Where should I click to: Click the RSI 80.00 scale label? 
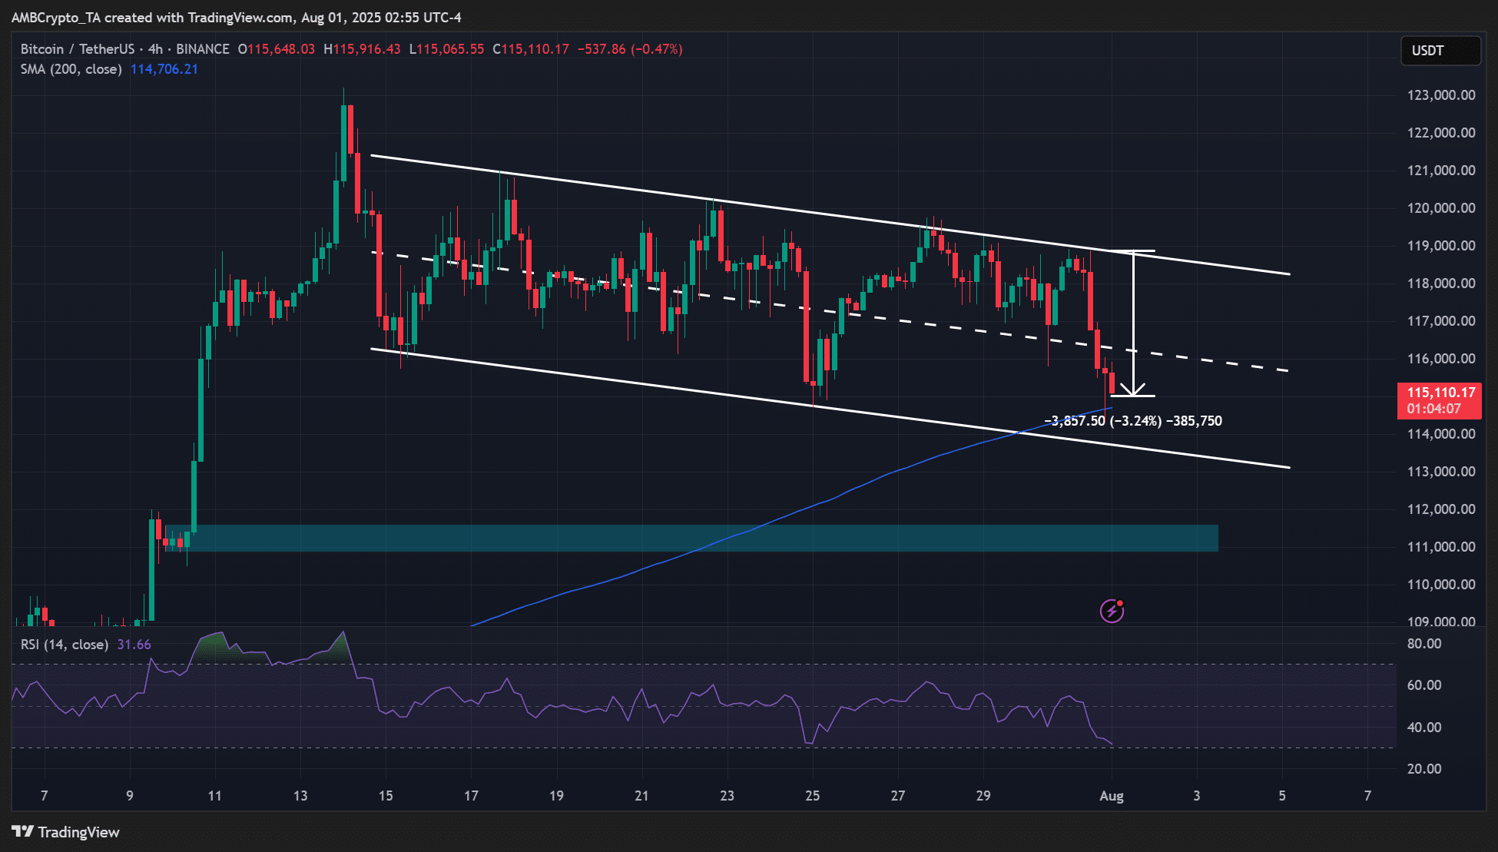coord(1423,644)
